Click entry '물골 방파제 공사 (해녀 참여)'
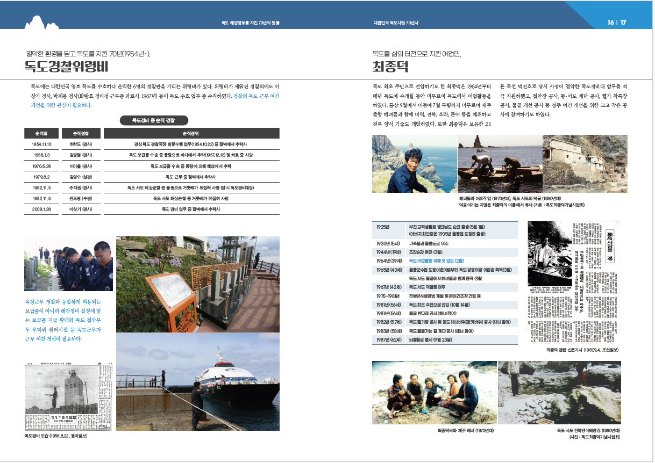 click(433, 313)
